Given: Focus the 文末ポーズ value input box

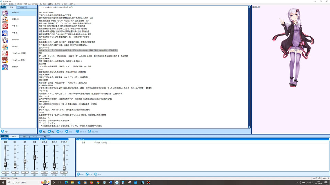Looking at the screenshot, I should coord(64,172).
